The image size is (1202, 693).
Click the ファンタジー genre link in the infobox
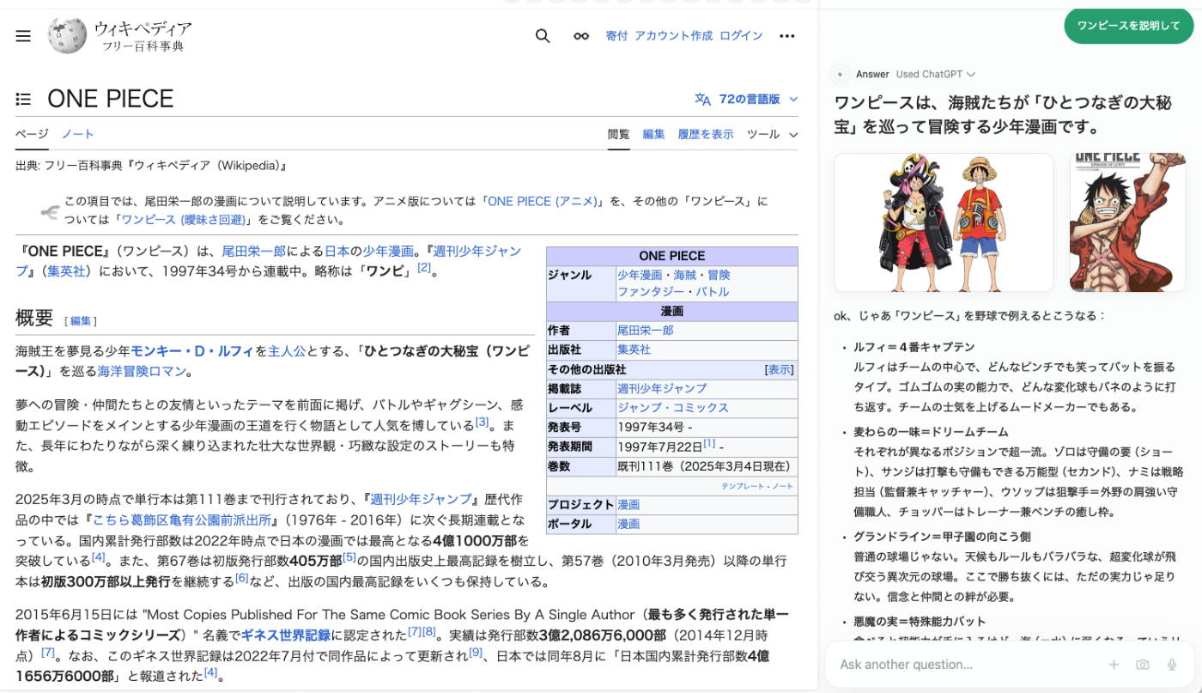pyautogui.click(x=651, y=292)
